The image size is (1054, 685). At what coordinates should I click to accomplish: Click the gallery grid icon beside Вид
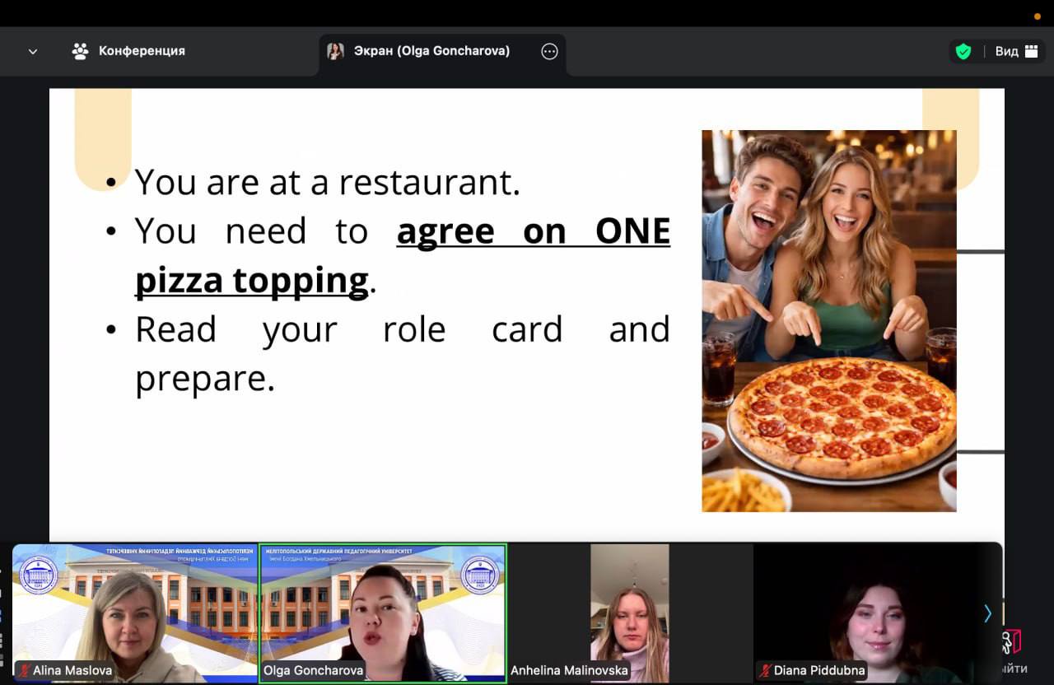[x=1031, y=51]
